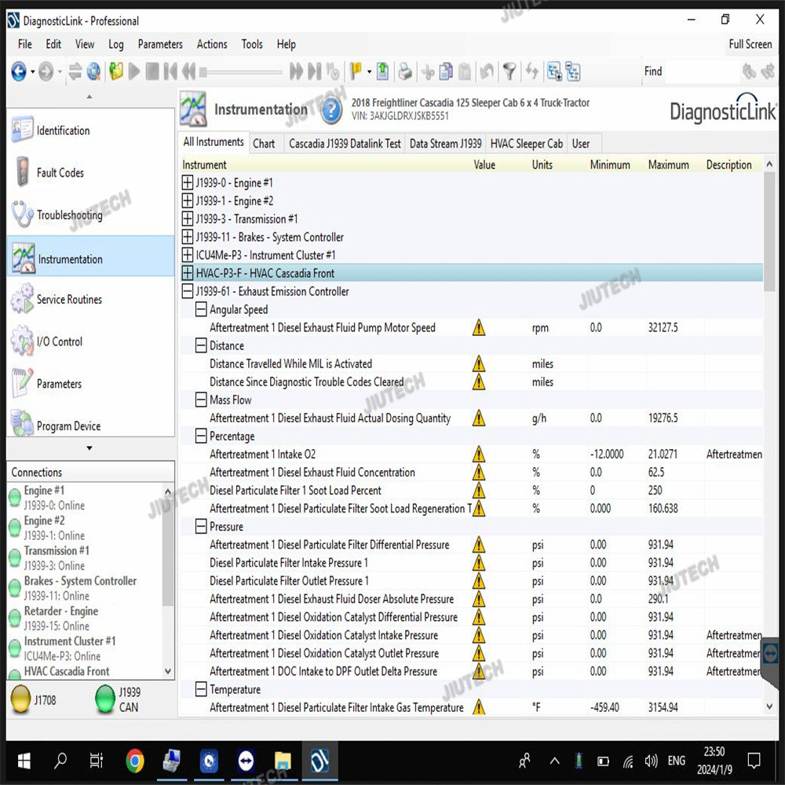
Task: Open the Parameters menu in menu bar
Action: point(160,44)
